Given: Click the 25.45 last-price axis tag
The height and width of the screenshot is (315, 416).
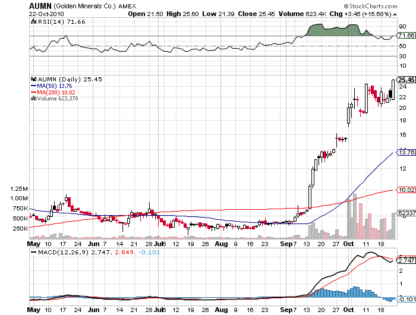Looking at the screenshot, I should point(406,80).
